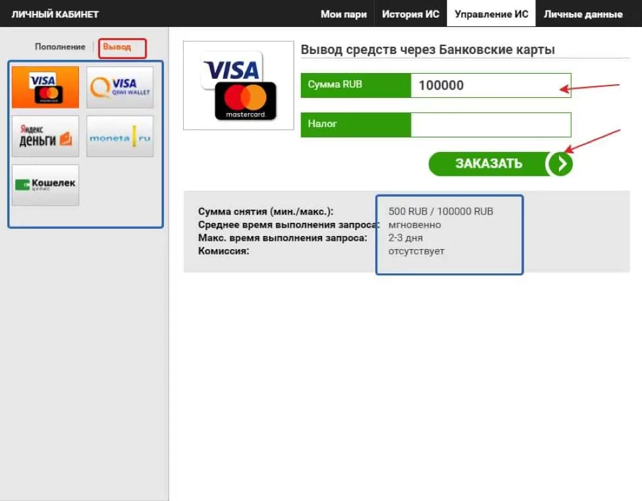Click the label Сумма снятия (мин./макс.):

coord(266,212)
